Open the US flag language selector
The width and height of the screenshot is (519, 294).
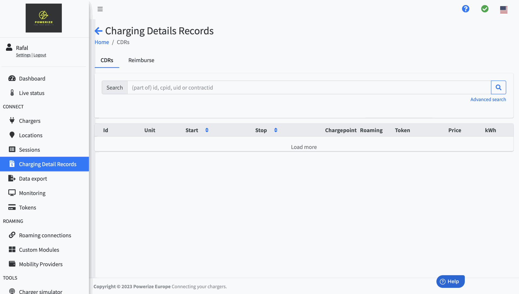point(504,10)
